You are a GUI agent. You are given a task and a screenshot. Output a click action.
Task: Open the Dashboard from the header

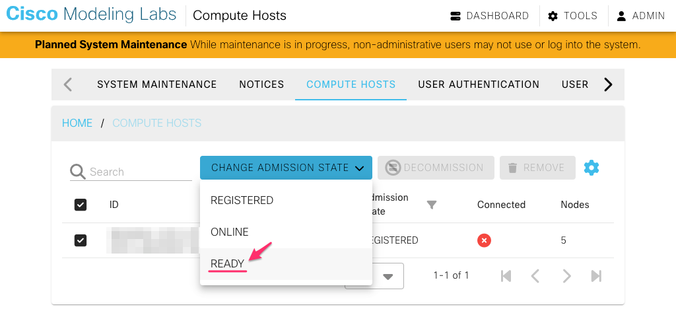click(489, 16)
